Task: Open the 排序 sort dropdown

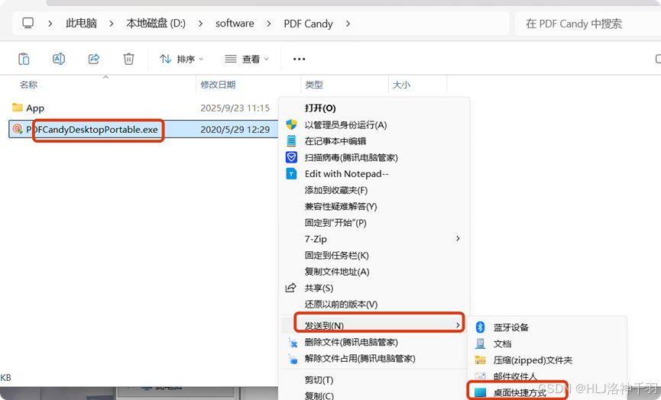Action: (x=182, y=59)
